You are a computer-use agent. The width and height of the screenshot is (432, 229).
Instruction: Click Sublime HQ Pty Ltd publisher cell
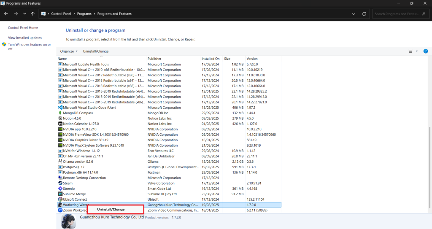tap(162, 194)
